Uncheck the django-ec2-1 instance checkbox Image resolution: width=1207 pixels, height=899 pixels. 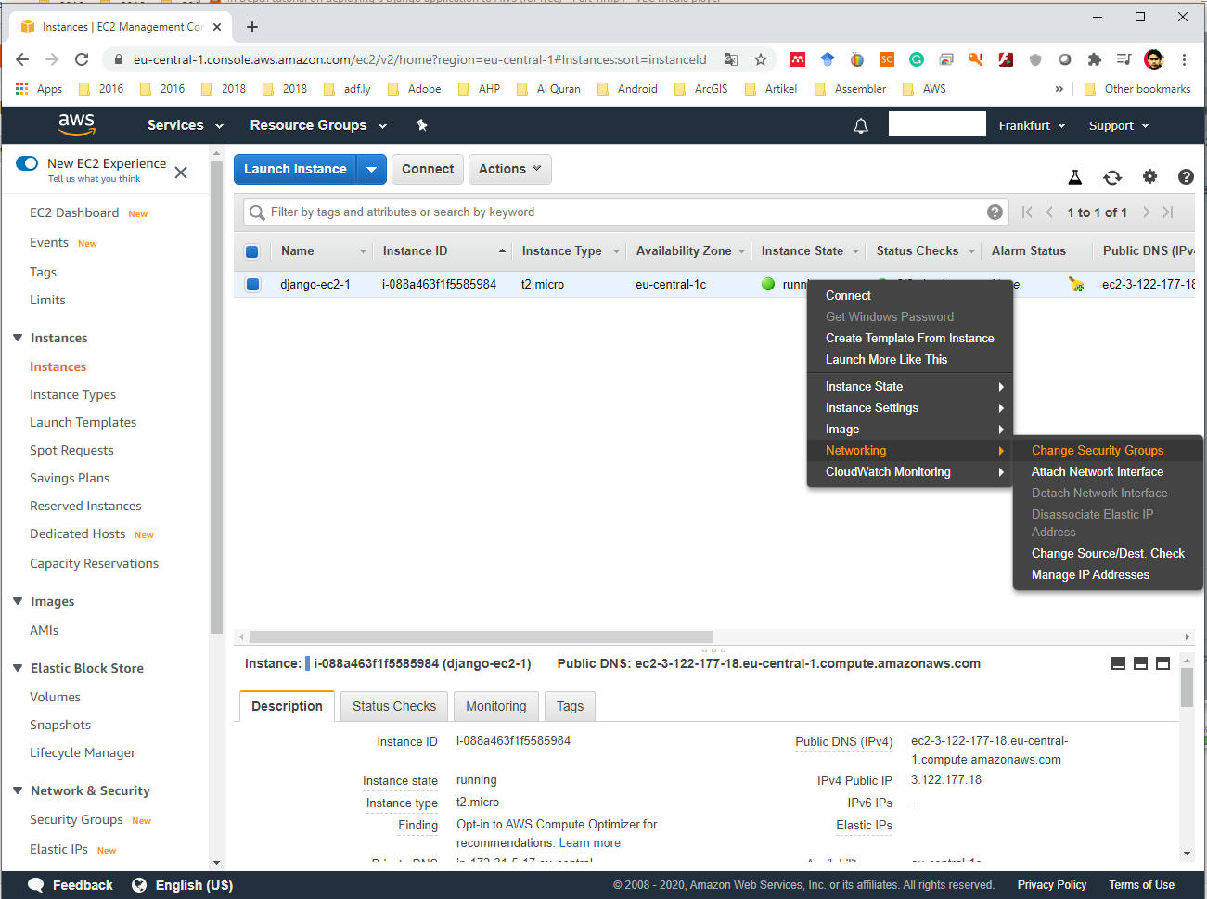[252, 284]
